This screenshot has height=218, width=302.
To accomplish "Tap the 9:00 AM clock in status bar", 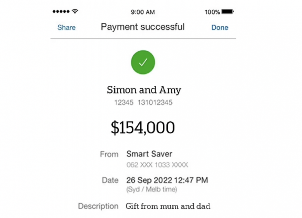I will click(143, 12).
